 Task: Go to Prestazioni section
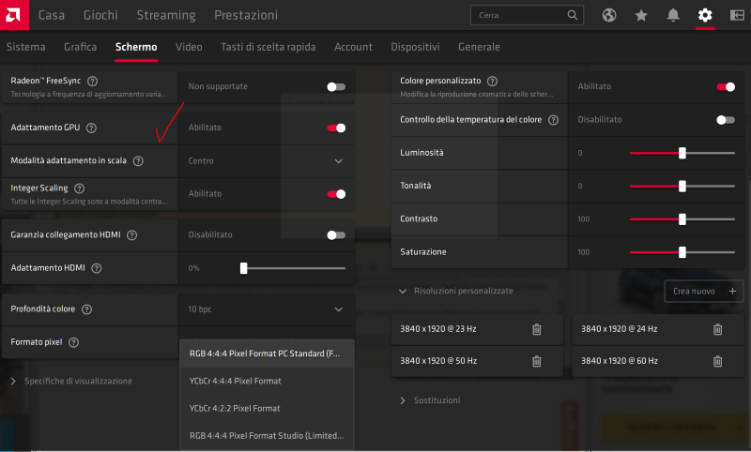point(246,15)
